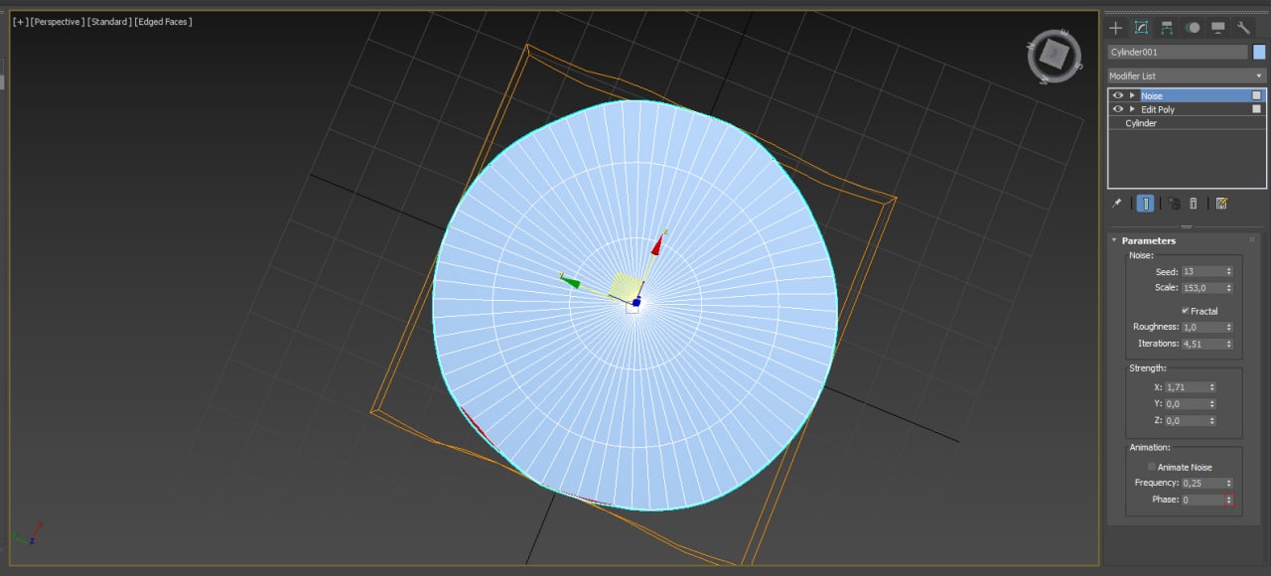Remove modifier using trash icon
This screenshot has width=1271, height=576.
click(x=1194, y=203)
